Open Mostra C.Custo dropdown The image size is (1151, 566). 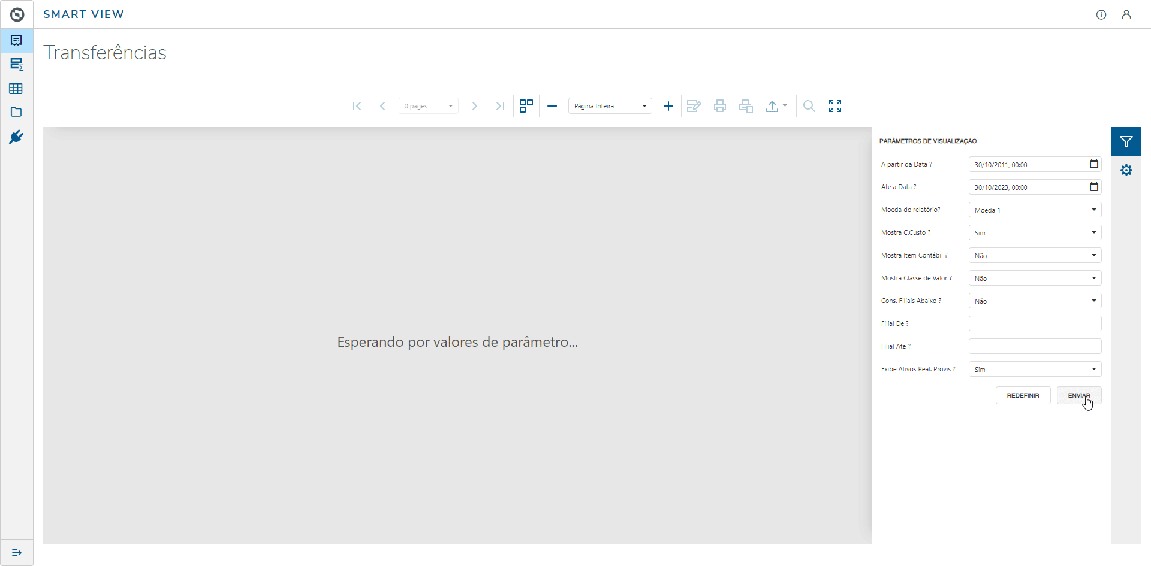[x=1035, y=232]
